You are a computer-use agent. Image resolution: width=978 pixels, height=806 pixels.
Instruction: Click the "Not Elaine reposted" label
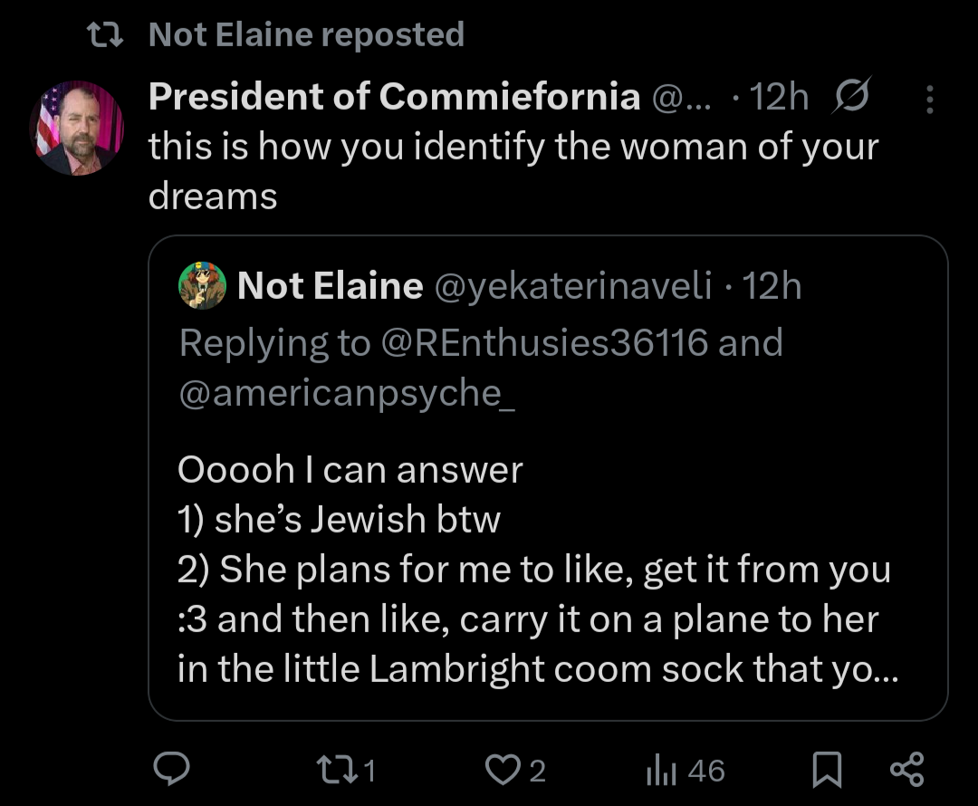tap(306, 35)
